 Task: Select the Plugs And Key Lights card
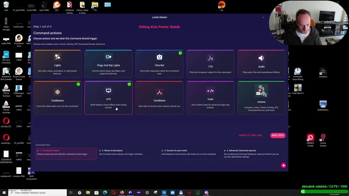click(x=108, y=64)
